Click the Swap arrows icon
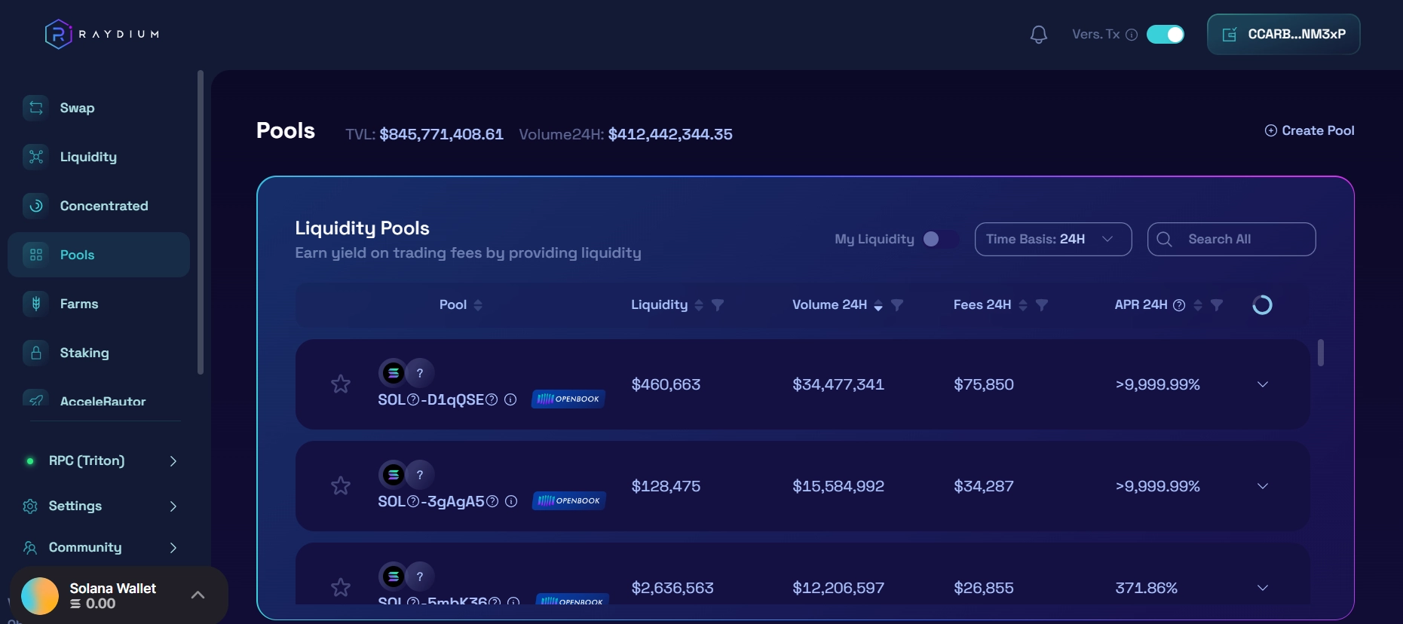The width and height of the screenshot is (1403, 624). [x=35, y=108]
